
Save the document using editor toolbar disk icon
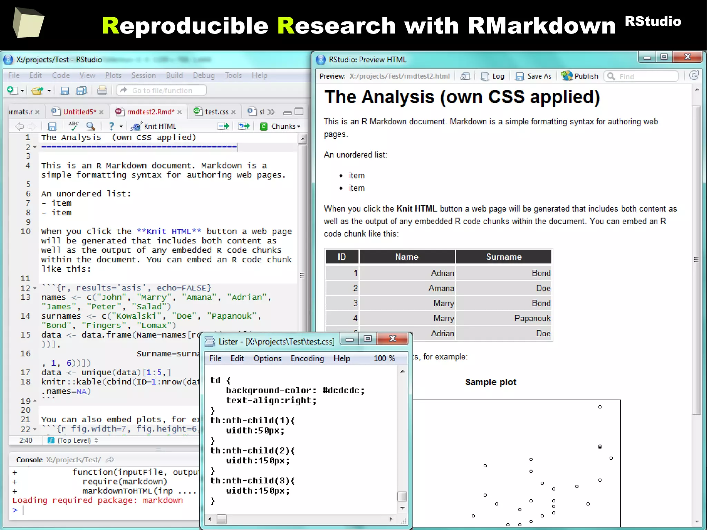click(x=52, y=126)
